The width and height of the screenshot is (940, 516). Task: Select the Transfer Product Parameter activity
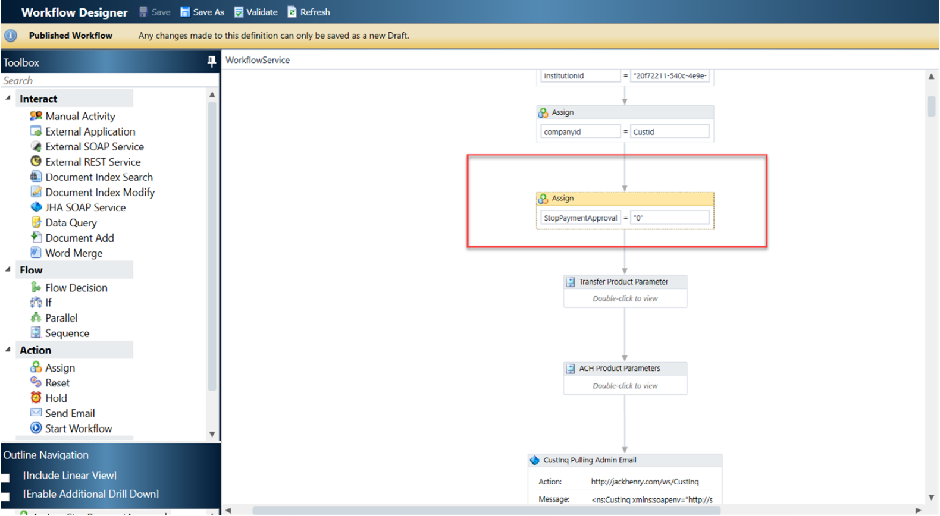click(623, 282)
